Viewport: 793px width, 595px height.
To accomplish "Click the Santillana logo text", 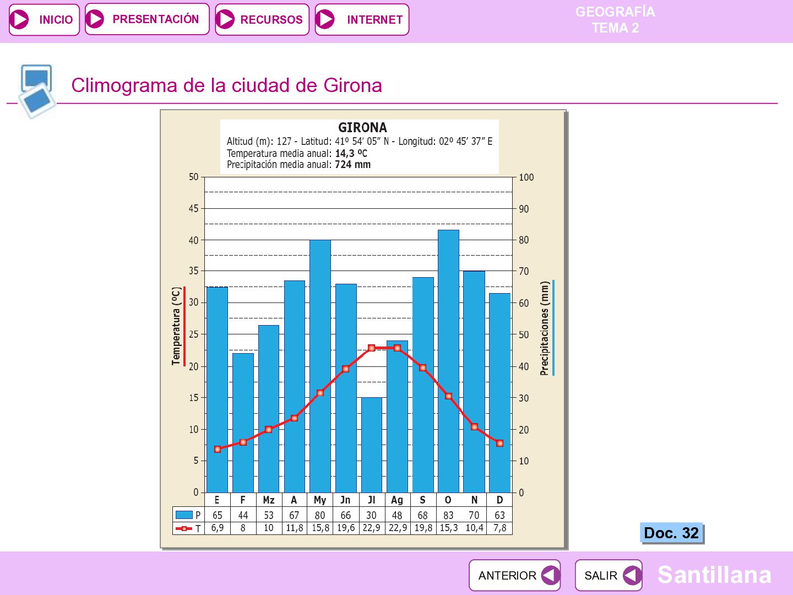I will point(714,575).
